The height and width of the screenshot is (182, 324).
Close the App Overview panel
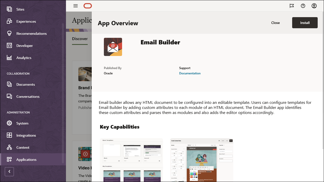click(275, 22)
